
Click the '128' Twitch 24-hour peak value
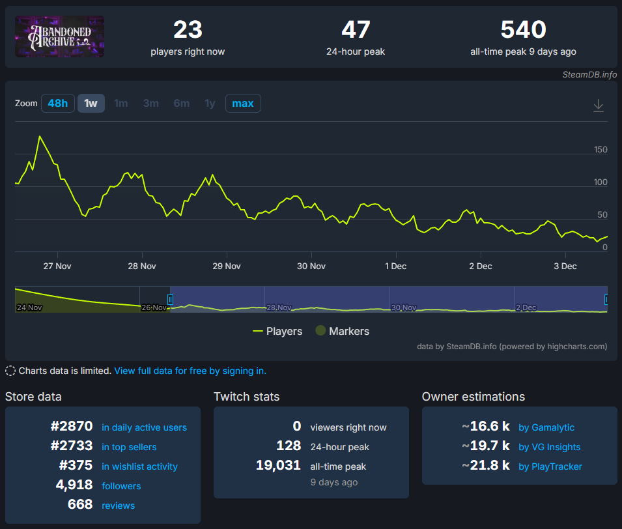click(x=289, y=445)
